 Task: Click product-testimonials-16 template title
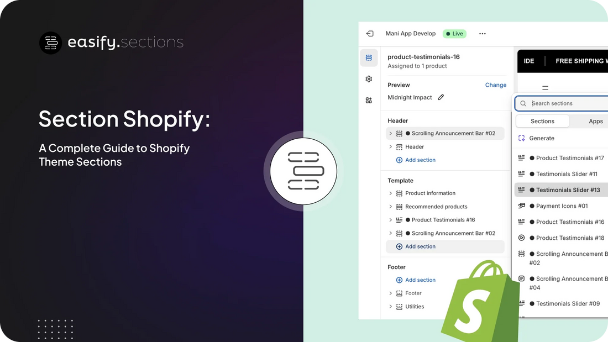(x=423, y=57)
